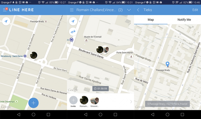Tap my-location arrow on the middle screen
Image resolution: width=201 pixels, height=119 pixels.
click(x=73, y=21)
